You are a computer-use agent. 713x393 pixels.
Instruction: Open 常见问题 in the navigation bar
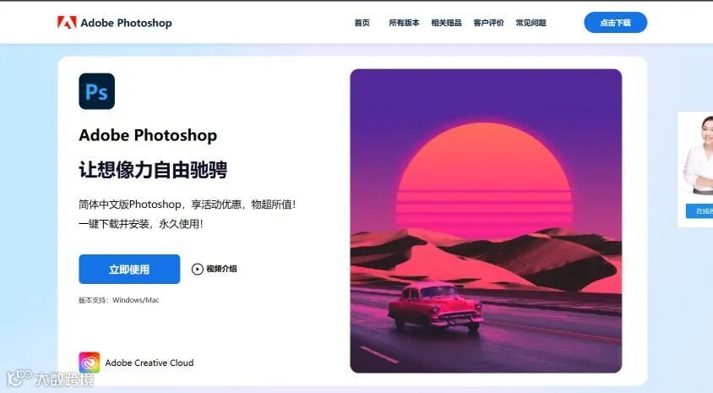tap(531, 23)
